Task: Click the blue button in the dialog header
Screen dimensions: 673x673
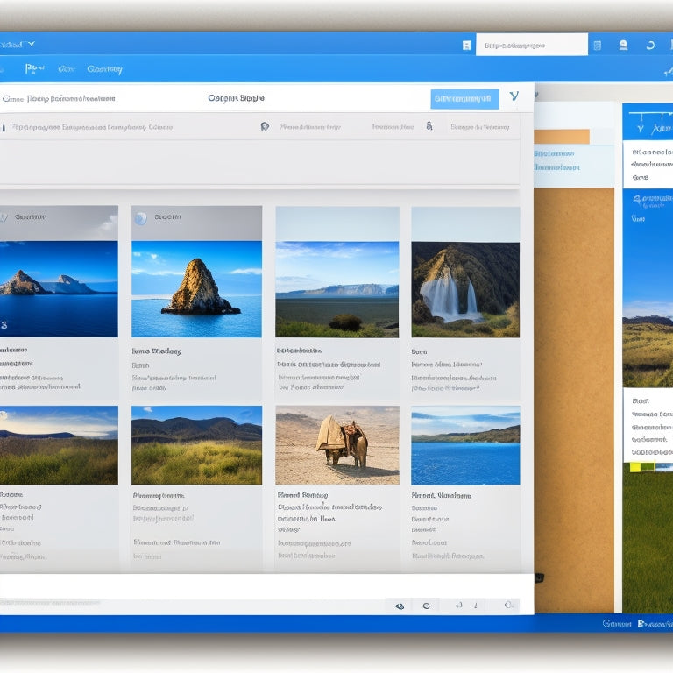Action: click(464, 99)
